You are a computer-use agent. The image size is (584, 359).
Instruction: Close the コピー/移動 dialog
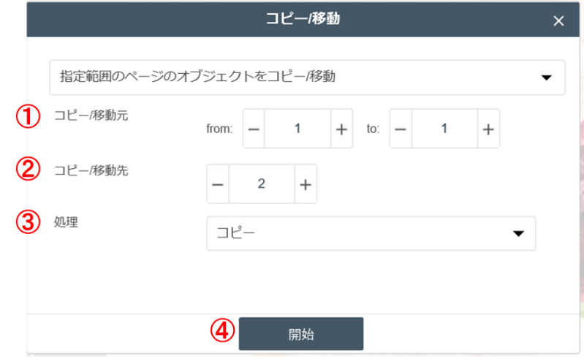559,20
